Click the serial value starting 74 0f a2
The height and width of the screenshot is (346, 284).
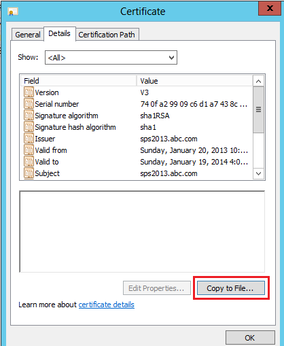(194, 104)
